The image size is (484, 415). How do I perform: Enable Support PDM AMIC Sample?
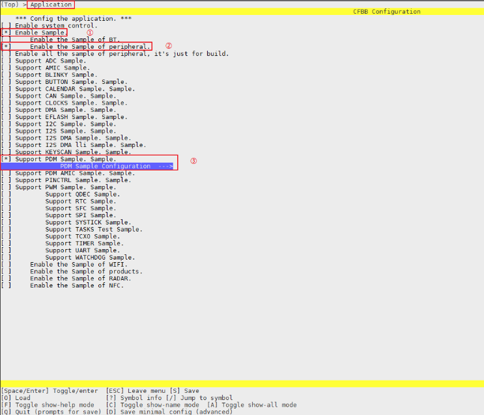(x=7, y=174)
